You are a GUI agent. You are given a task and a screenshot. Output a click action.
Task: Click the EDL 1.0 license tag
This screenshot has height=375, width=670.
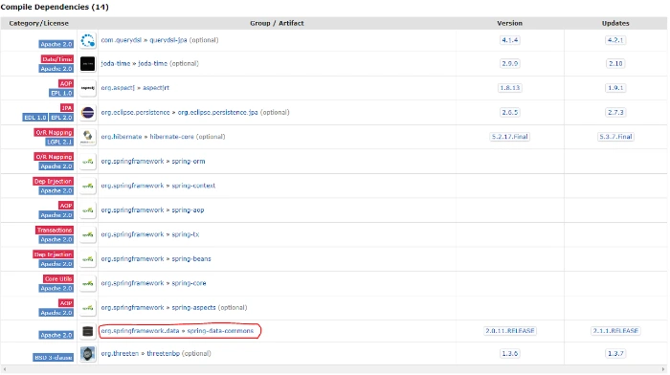pyautogui.click(x=35, y=118)
